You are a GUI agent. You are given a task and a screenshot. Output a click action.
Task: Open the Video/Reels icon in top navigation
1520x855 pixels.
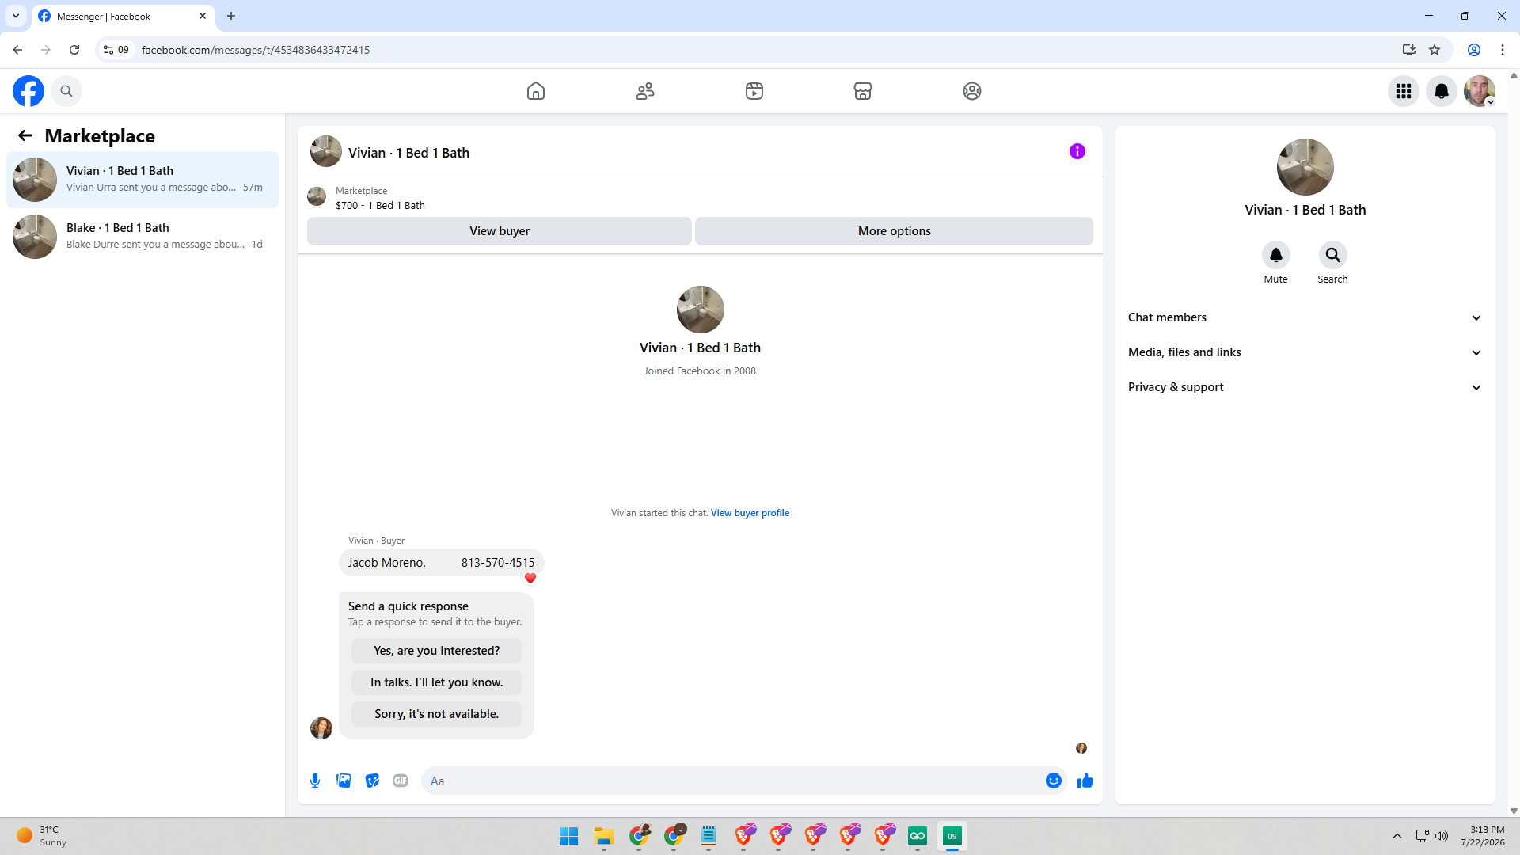point(754,91)
